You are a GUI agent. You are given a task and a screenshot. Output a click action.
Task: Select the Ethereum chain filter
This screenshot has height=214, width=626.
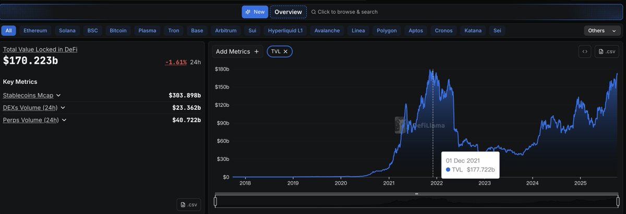click(35, 31)
